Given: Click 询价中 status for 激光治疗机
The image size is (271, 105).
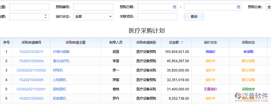Looking at the screenshot, I should (210, 61).
